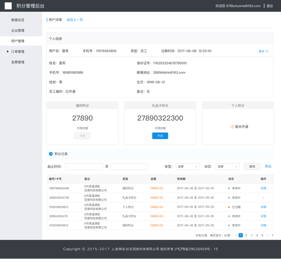
Task: Open 发票管理 in the sidebar
Action: [18, 62]
